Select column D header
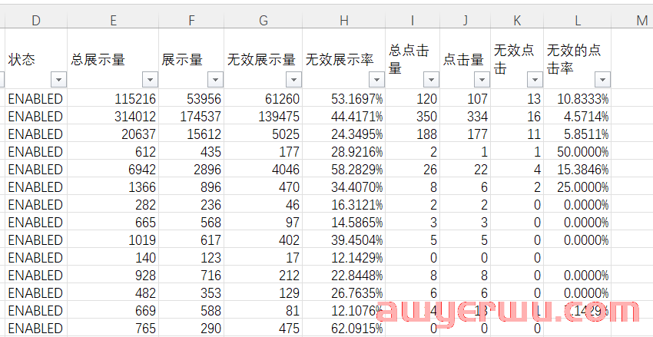The width and height of the screenshot is (653, 337). tap(36, 21)
